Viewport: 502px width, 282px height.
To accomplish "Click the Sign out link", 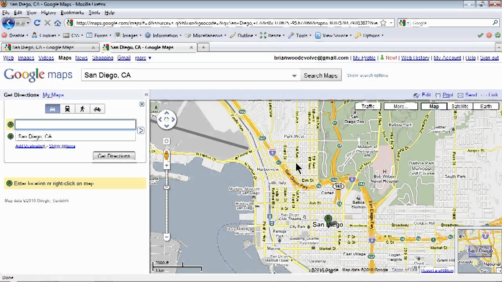I will pos(489,58).
